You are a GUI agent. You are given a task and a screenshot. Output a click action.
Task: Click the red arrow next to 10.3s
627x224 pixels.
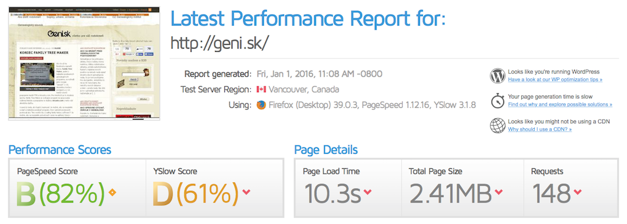pos(367,192)
